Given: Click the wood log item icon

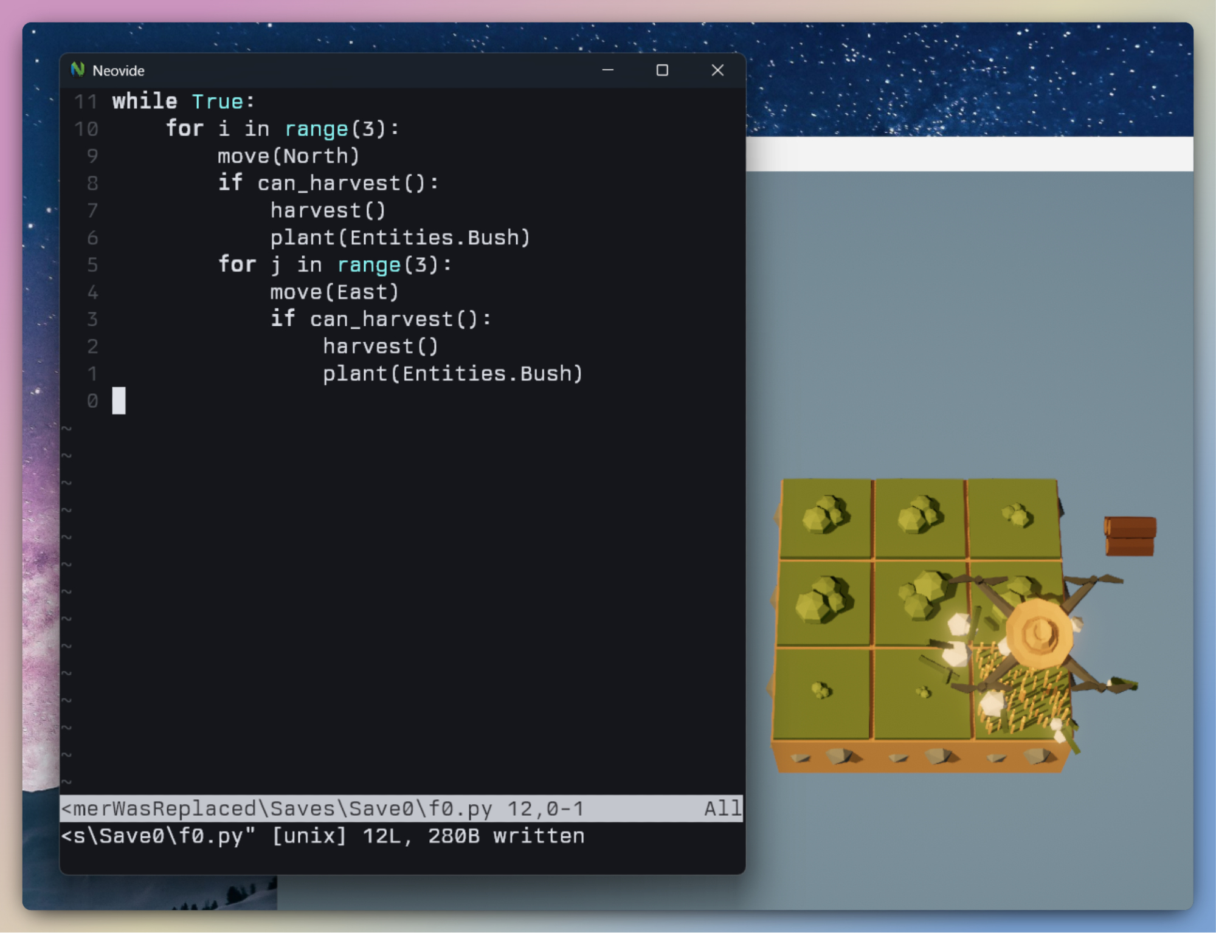Looking at the screenshot, I should tap(1130, 535).
